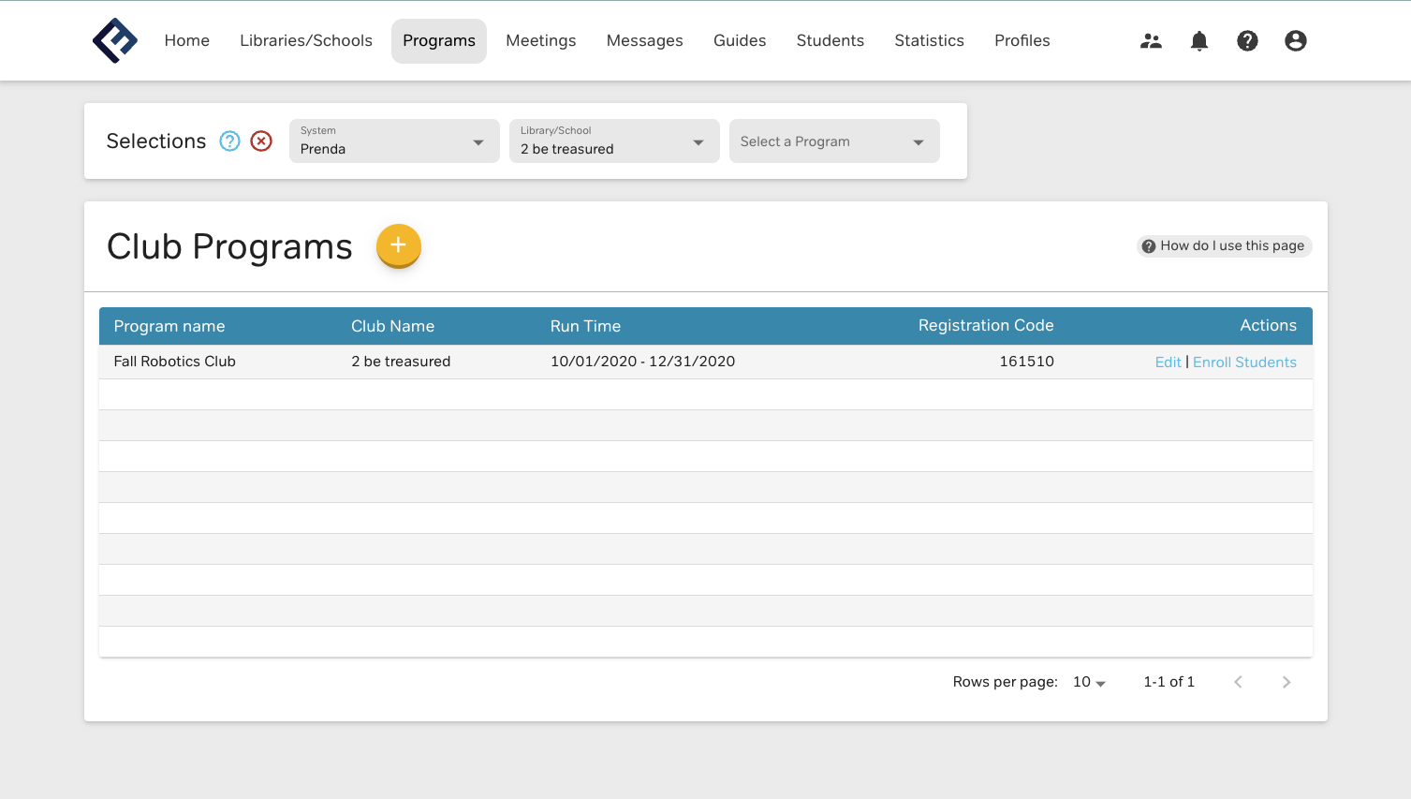Open the notifications bell

[1199, 40]
